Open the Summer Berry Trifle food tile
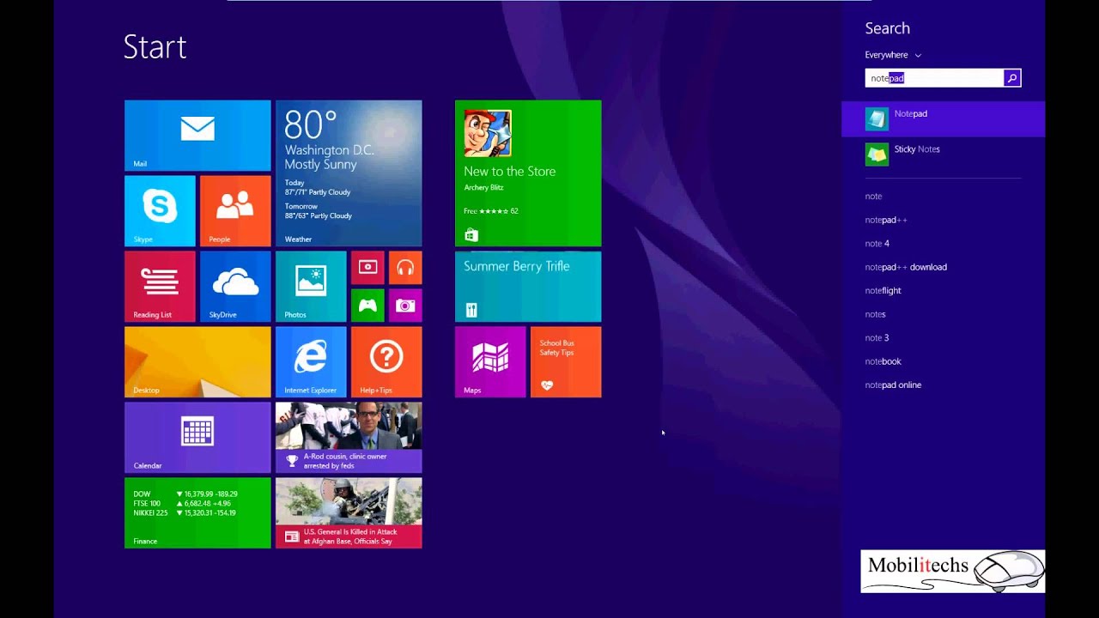Viewport: 1099px width, 618px height. [x=528, y=287]
